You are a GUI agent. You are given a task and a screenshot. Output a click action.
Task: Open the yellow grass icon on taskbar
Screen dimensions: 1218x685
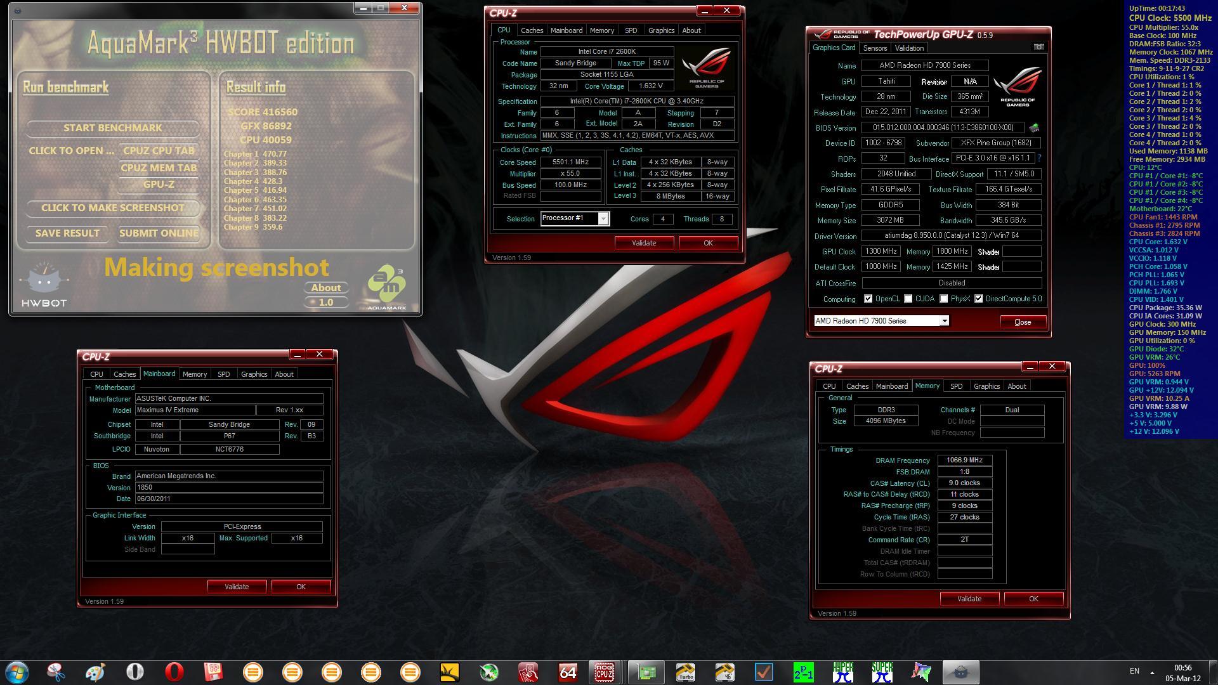[449, 672]
